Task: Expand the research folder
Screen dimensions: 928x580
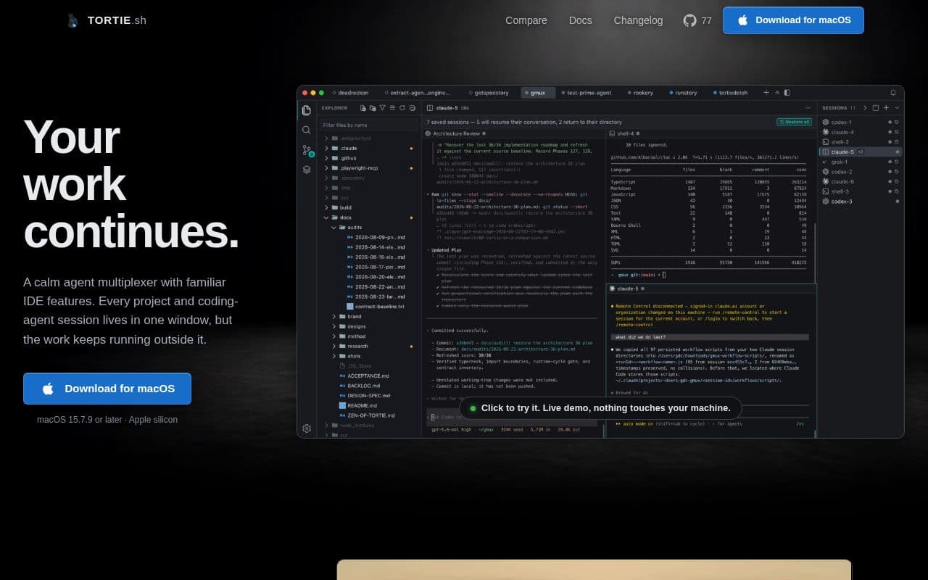Action: (x=368, y=347)
